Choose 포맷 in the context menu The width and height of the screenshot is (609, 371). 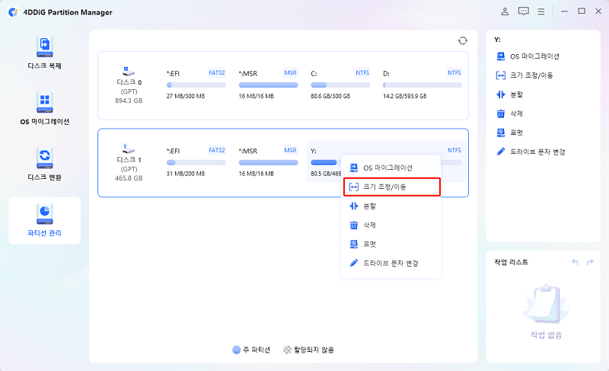click(x=391, y=244)
